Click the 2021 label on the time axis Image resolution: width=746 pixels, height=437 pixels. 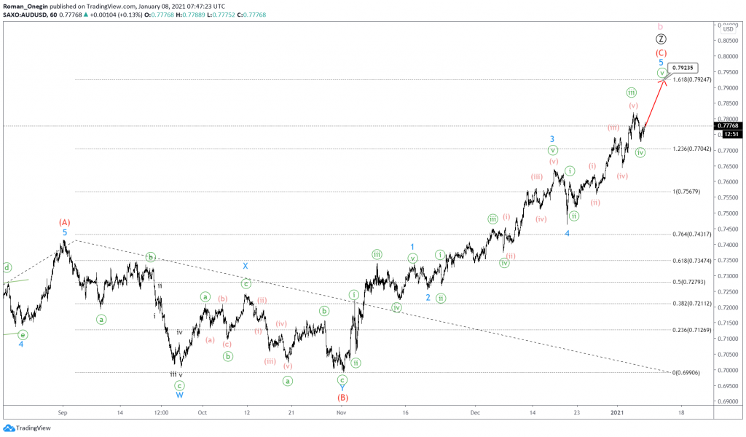click(617, 412)
